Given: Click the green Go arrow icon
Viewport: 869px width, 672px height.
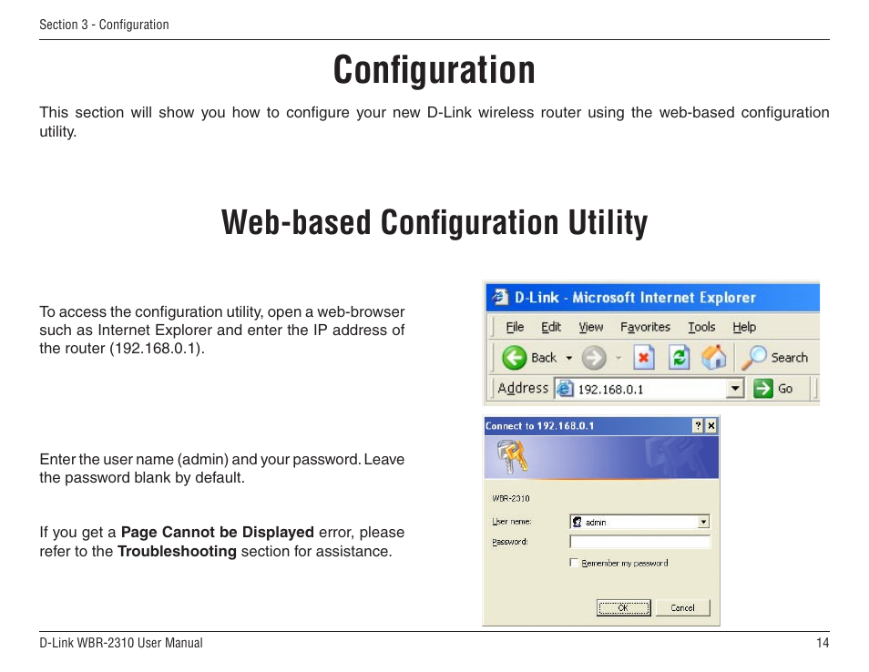Looking at the screenshot, I should [x=763, y=388].
